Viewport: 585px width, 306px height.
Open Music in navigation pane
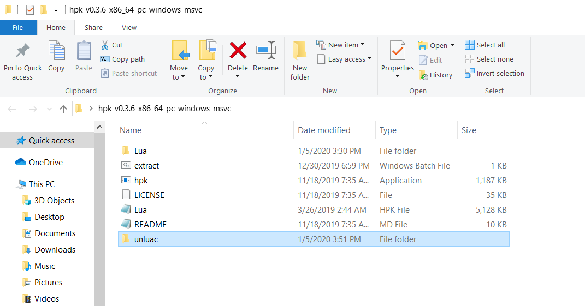(x=39, y=266)
